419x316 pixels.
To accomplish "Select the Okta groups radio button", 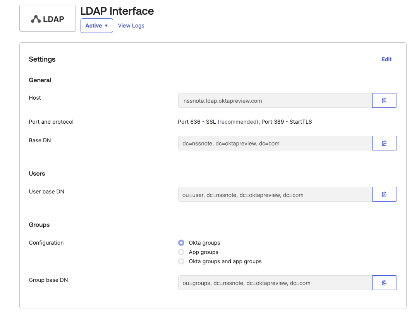I will pos(181,242).
